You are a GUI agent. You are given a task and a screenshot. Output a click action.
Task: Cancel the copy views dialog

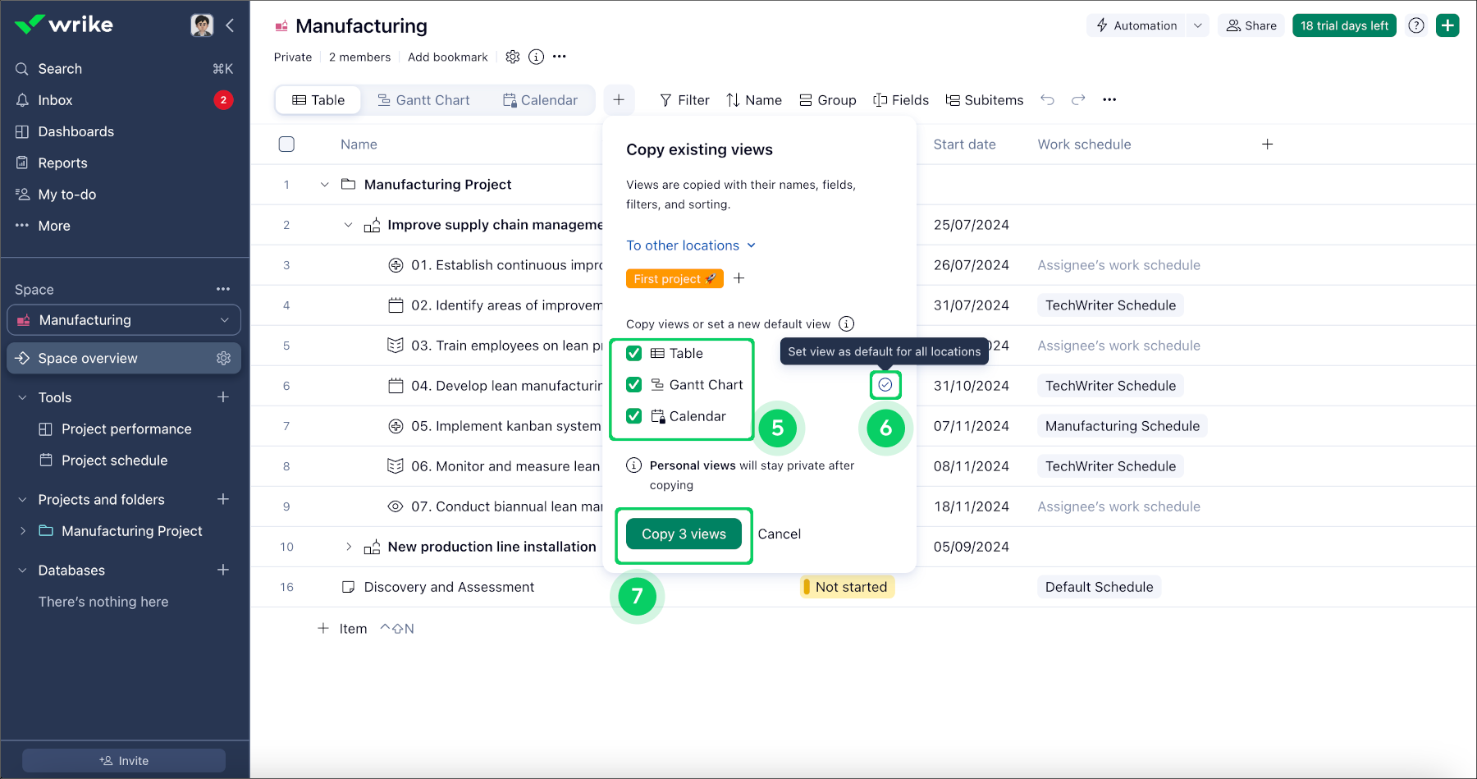tap(779, 534)
